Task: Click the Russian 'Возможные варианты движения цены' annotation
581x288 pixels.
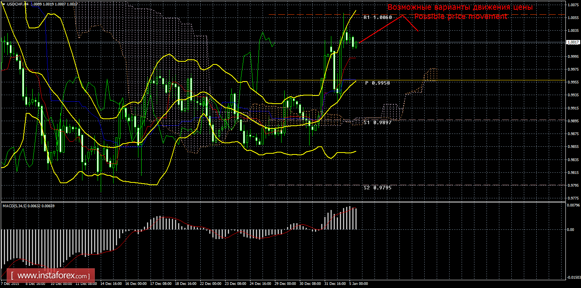Action: [460, 7]
